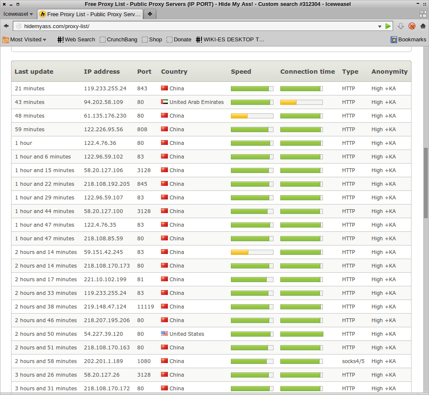Click the IP address column header
Viewport: 429px width, 395px height.
(102, 72)
